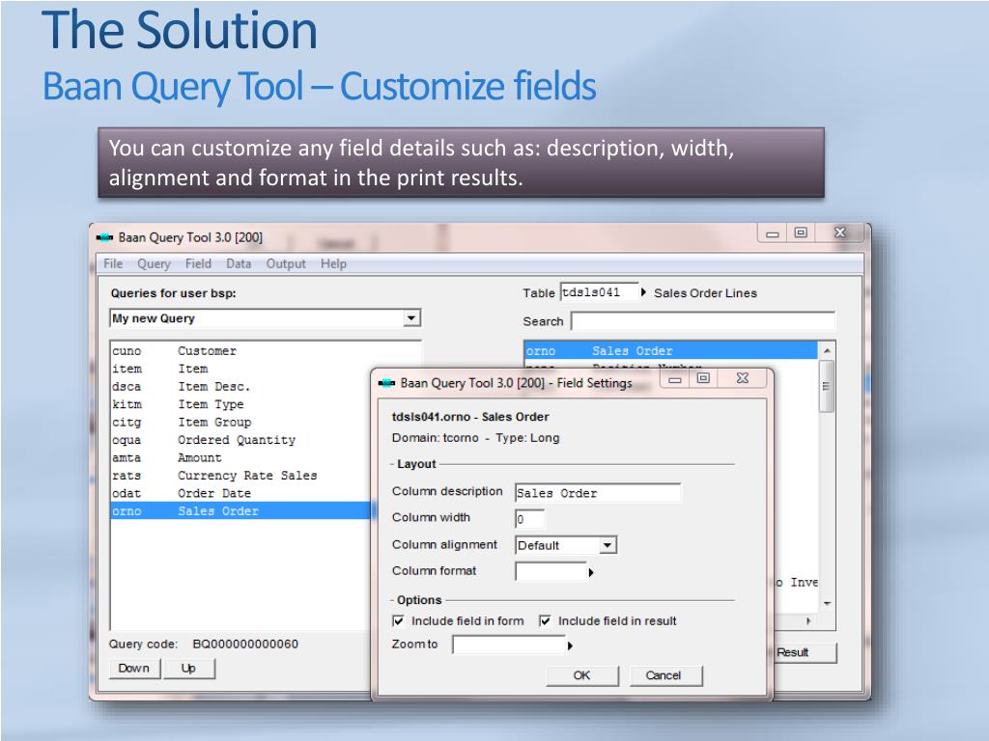Click horizontal scroll right arrow of fields list
Viewport: 989px width, 741px height.
(x=808, y=621)
